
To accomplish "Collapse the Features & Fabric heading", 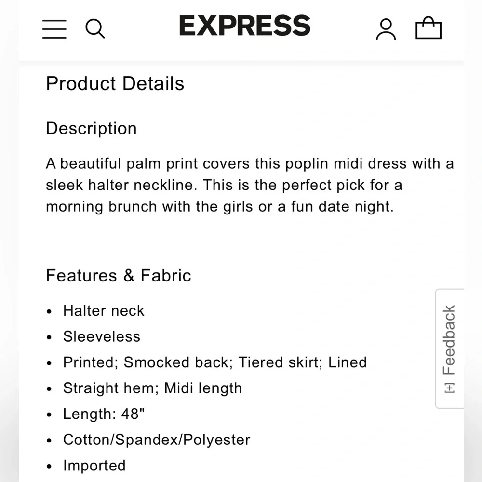I will [x=118, y=276].
